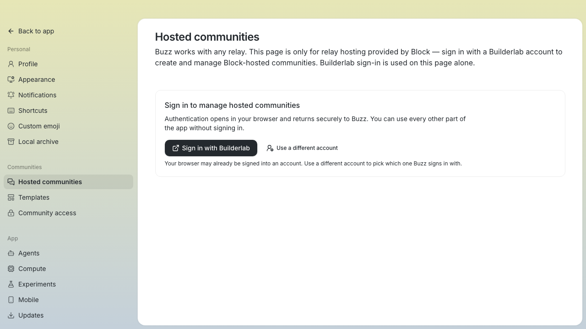The image size is (586, 329).
Task: Click the Templates layout icon
Action: coord(11,197)
